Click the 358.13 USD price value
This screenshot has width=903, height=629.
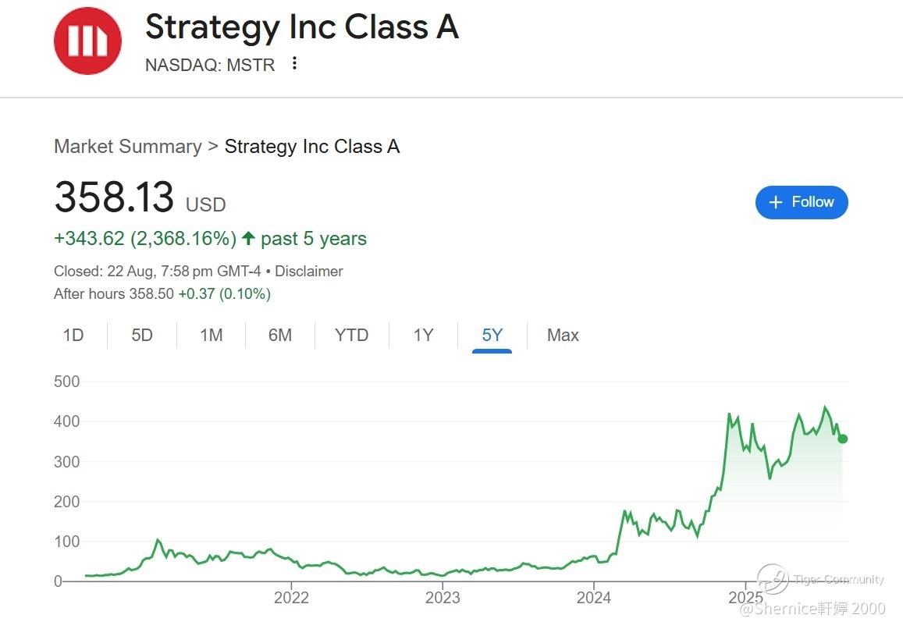pyautogui.click(x=114, y=197)
